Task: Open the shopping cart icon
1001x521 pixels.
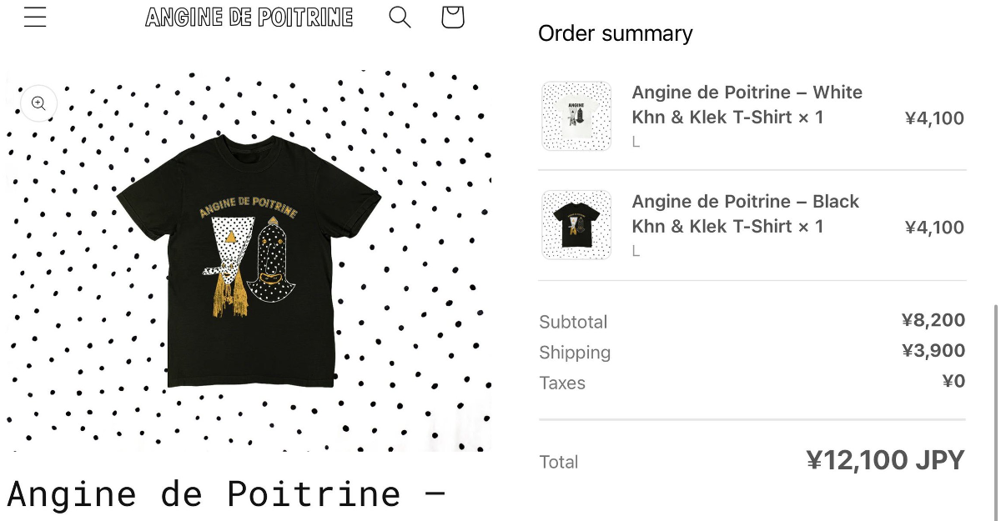Action: pos(452,17)
